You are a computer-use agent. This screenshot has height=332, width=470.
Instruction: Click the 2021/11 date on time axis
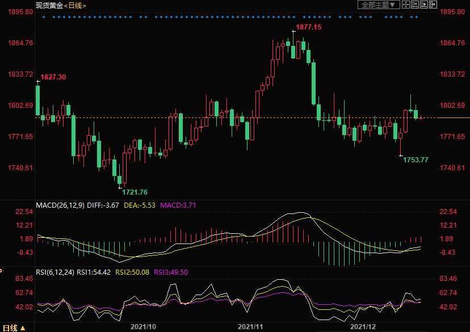(x=250, y=327)
